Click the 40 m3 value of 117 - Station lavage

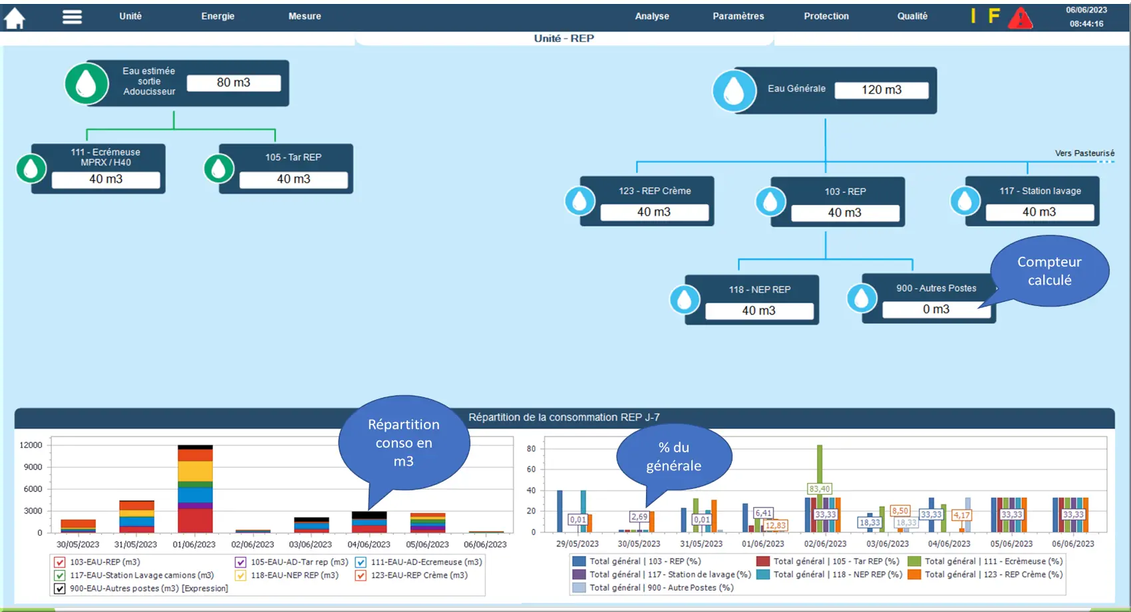click(1039, 212)
